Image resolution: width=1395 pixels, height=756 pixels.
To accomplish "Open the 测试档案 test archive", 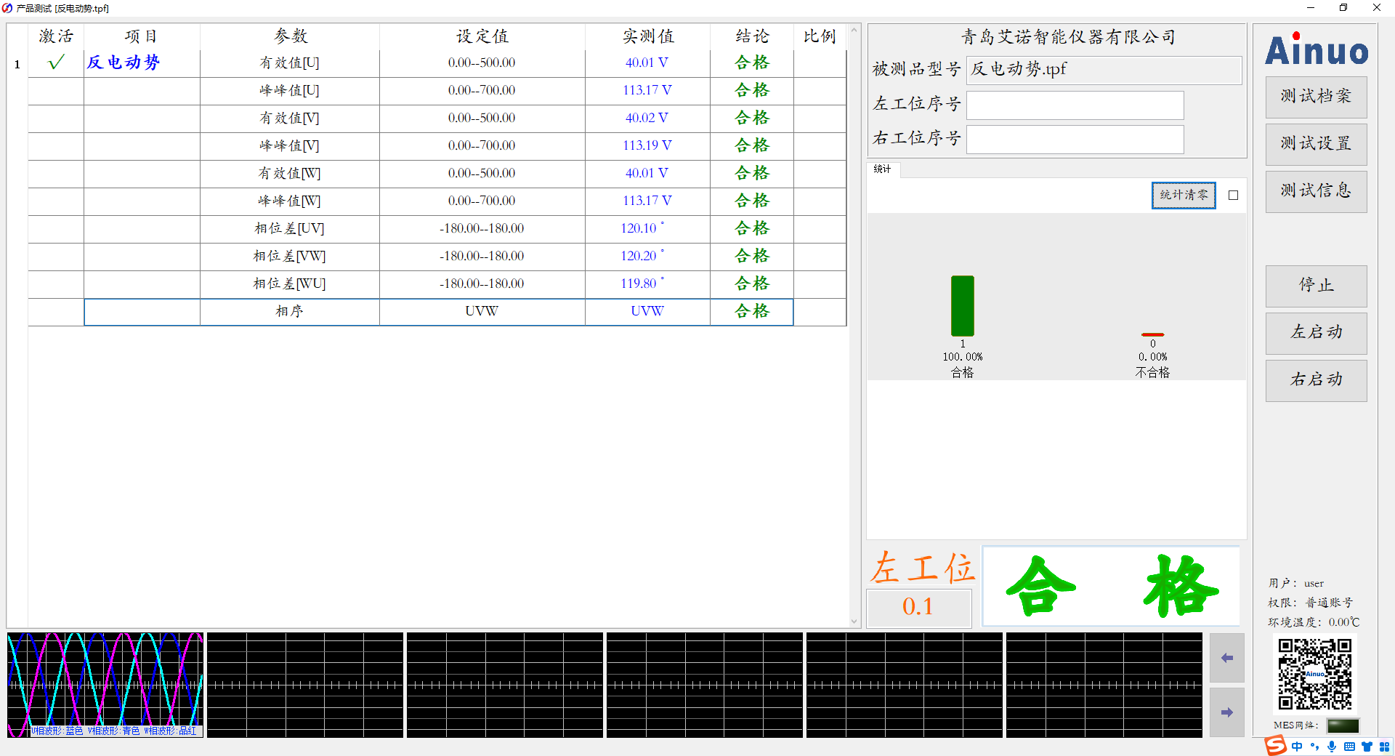I will [x=1316, y=97].
